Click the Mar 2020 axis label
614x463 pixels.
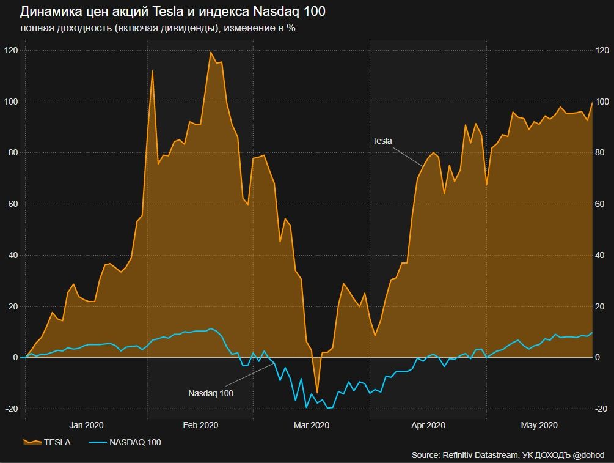pos(312,425)
